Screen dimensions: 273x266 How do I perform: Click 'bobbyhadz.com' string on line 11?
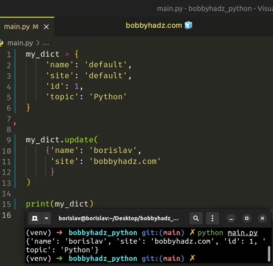tap(125, 161)
